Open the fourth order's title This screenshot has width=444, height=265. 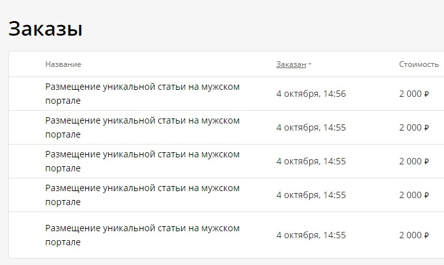tap(142, 195)
